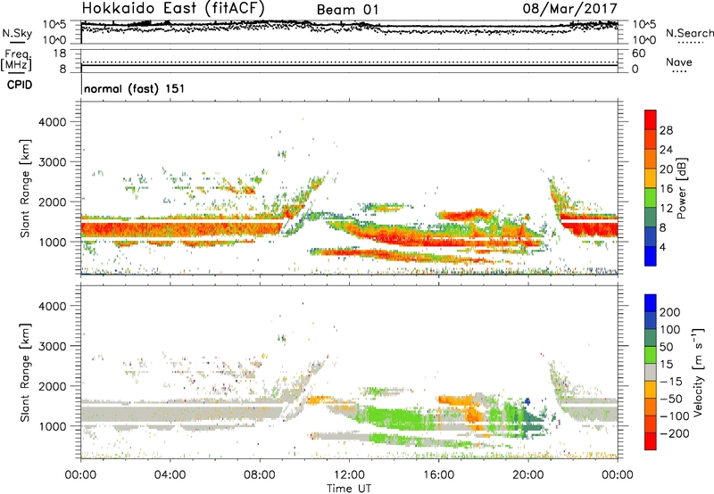714x494 pixels.
Task: Click the '04:00' time axis tick
Action: (x=170, y=475)
